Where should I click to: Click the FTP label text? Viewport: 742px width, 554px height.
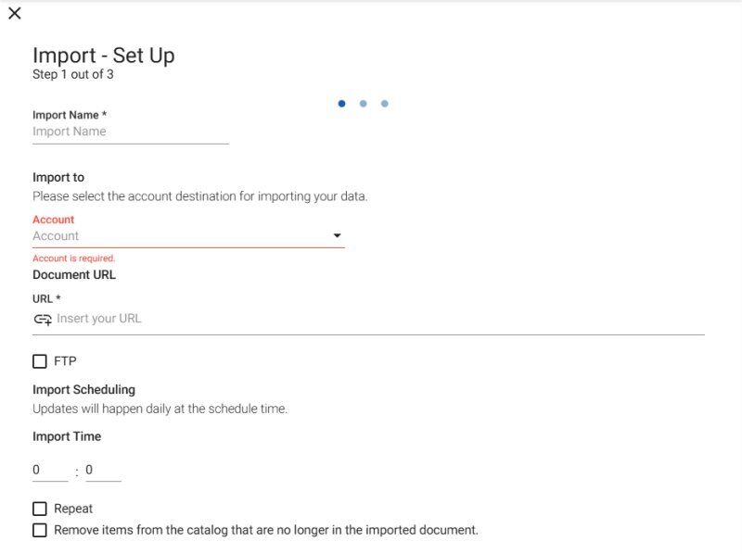pyautogui.click(x=65, y=361)
